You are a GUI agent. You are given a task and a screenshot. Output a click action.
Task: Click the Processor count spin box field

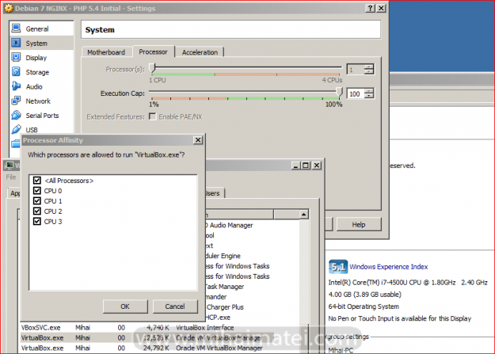(x=356, y=69)
